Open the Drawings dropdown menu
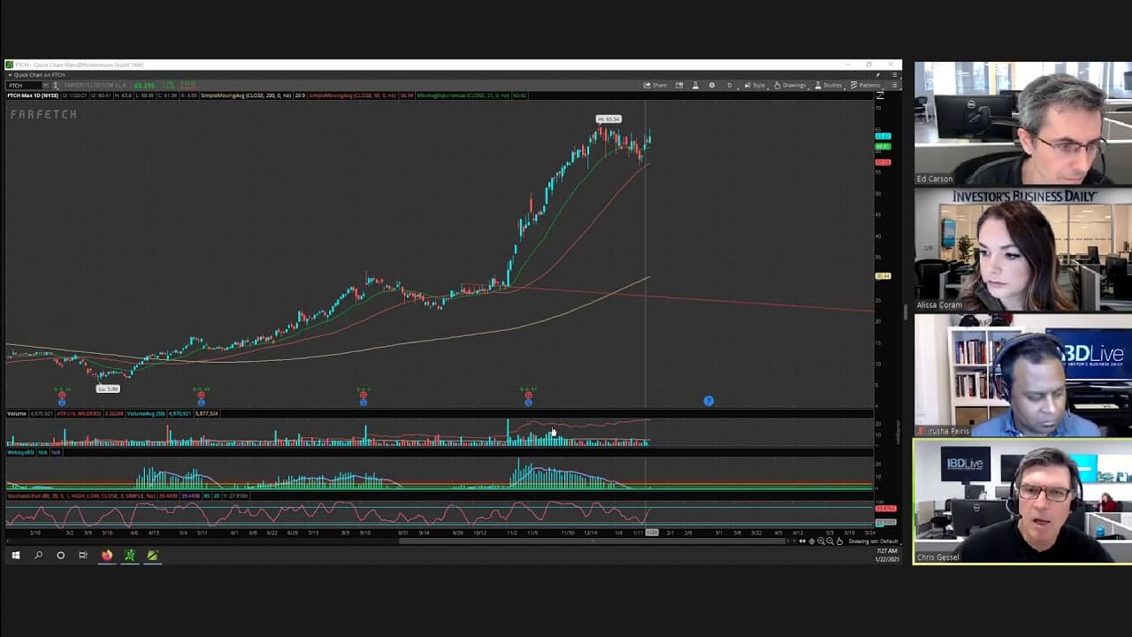 [x=790, y=85]
